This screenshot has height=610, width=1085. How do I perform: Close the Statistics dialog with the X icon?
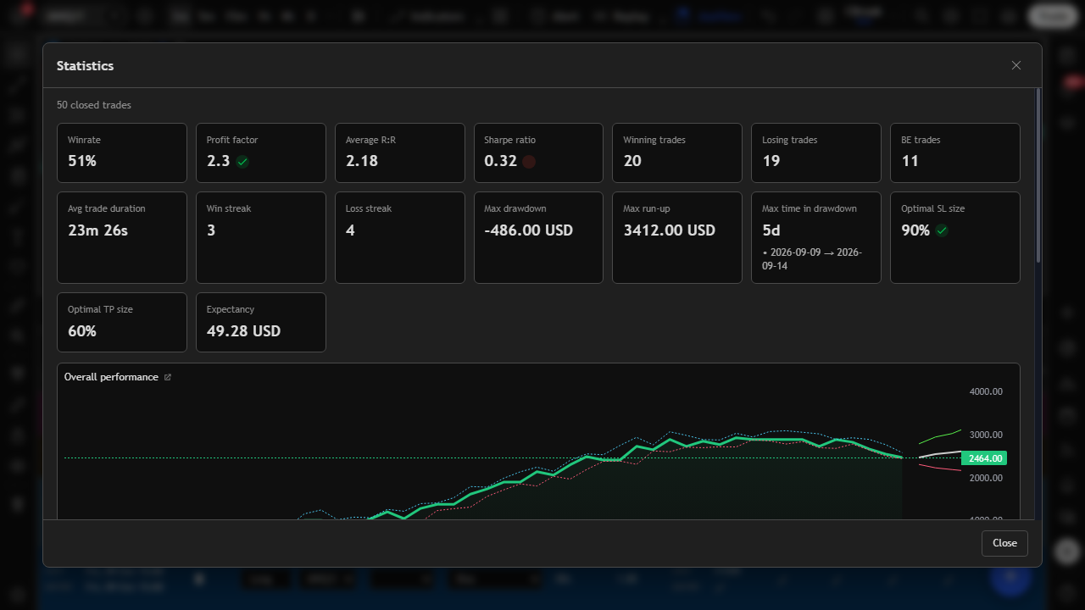pos(1016,65)
